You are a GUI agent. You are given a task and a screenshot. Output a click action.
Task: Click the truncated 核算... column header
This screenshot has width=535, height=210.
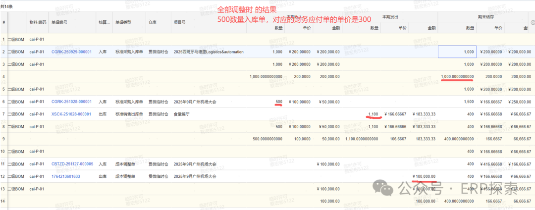tap(104, 22)
